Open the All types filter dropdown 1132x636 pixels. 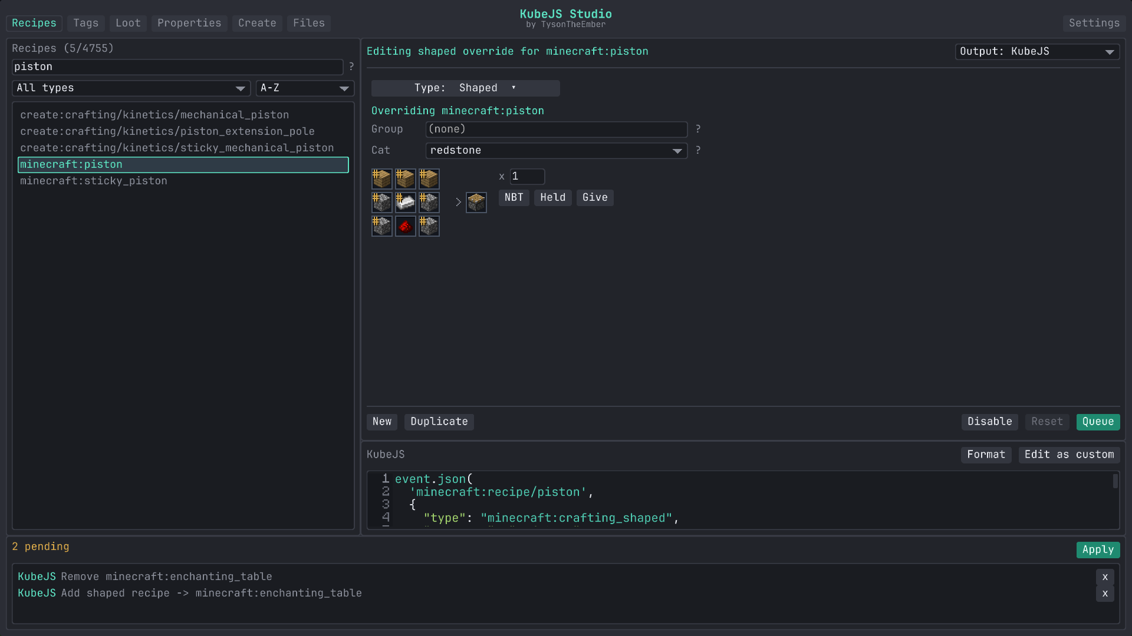click(x=131, y=88)
